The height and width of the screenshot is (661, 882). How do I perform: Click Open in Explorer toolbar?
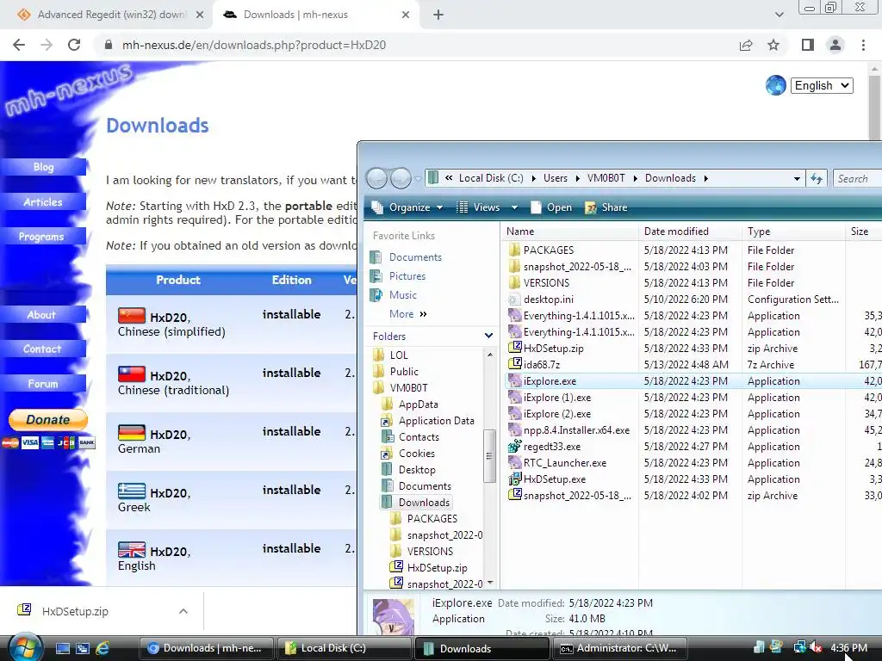[x=551, y=207]
